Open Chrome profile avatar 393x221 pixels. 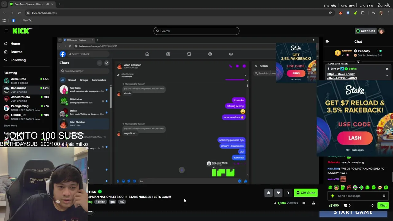(381, 13)
